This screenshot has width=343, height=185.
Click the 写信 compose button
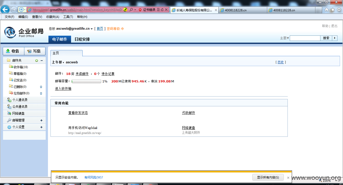pyautogui.click(x=35, y=51)
